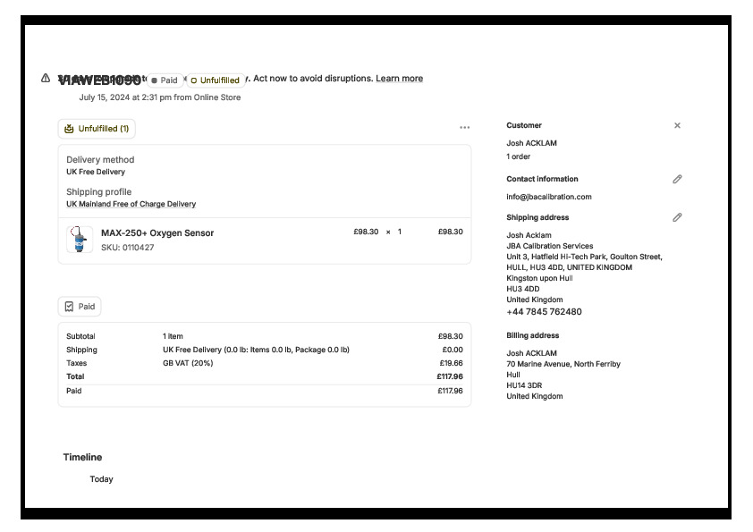Click the UK Free Delivery method text
753x532 pixels.
pos(96,172)
